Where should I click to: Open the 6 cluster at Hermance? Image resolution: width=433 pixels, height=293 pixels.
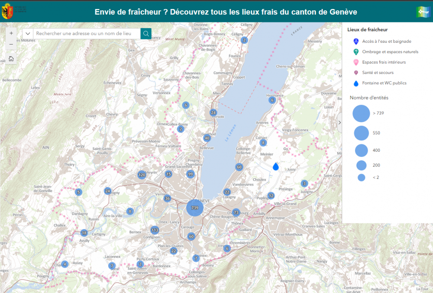pyautogui.click(x=272, y=100)
